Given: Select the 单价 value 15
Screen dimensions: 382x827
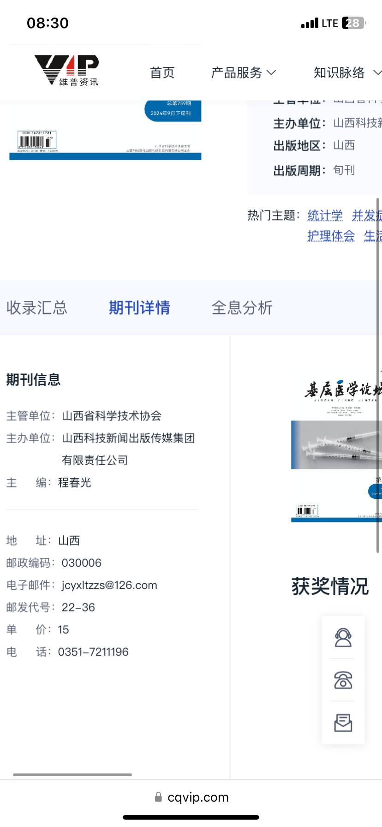Looking at the screenshot, I should coord(63,629).
